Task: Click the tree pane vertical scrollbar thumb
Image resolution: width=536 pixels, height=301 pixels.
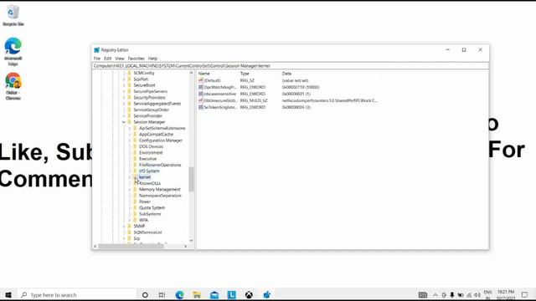Action: 191,179
